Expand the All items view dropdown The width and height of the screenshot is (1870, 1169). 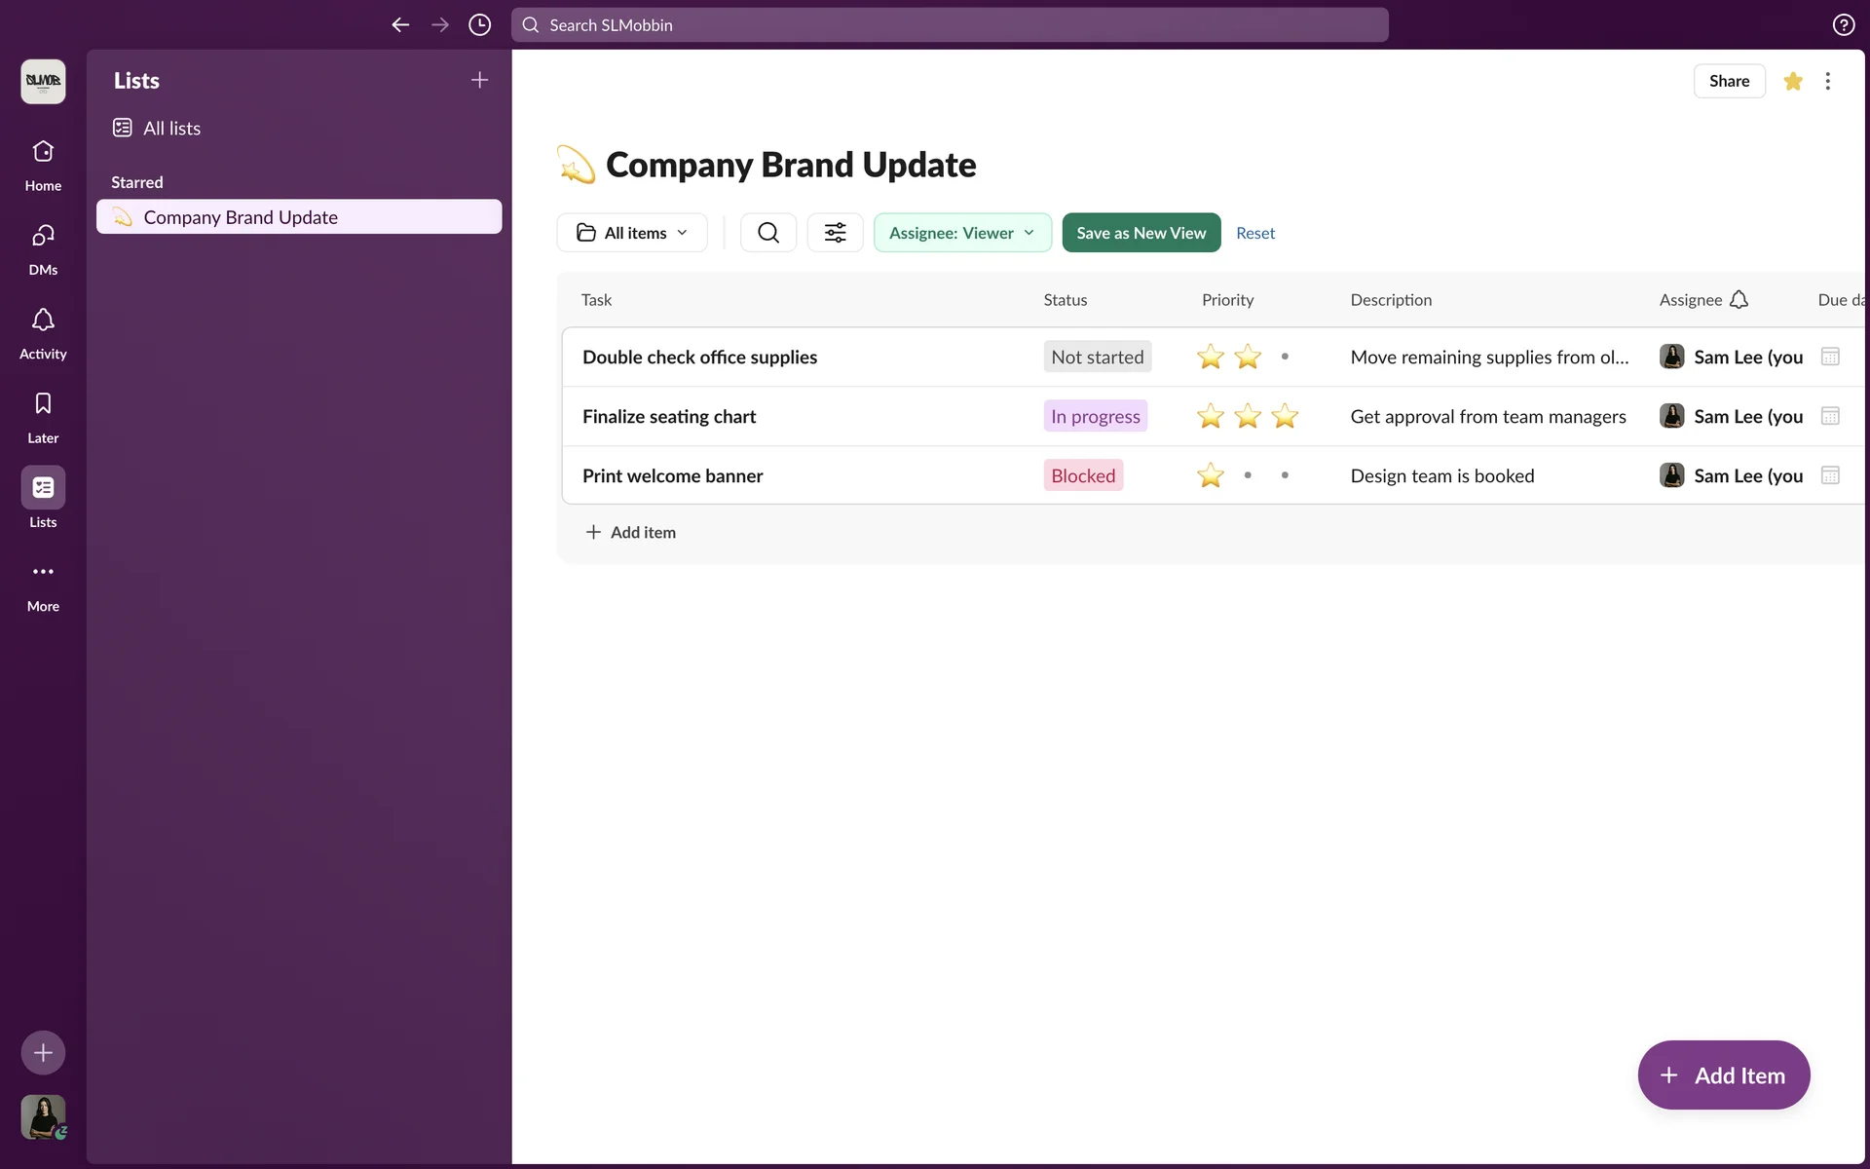(x=632, y=233)
